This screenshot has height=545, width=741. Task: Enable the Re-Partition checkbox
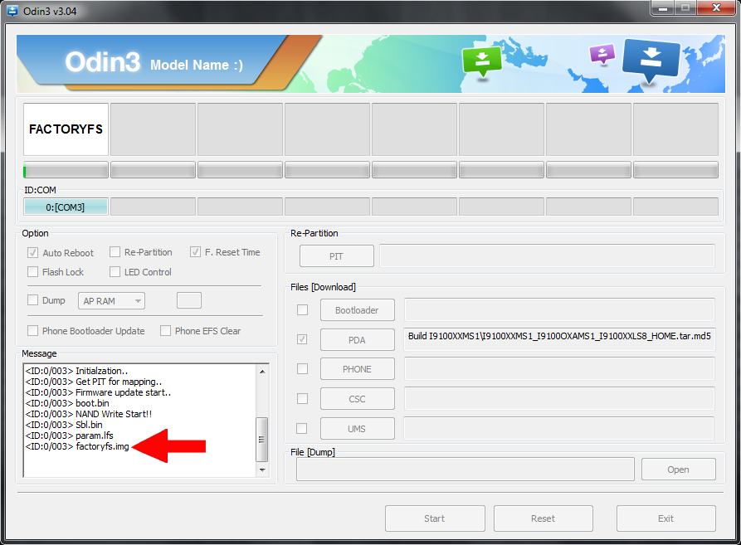pos(115,251)
